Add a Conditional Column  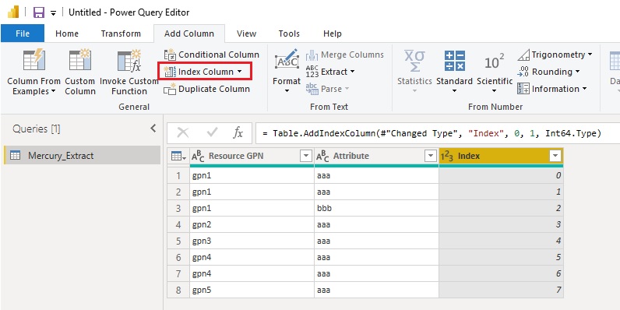coord(212,55)
